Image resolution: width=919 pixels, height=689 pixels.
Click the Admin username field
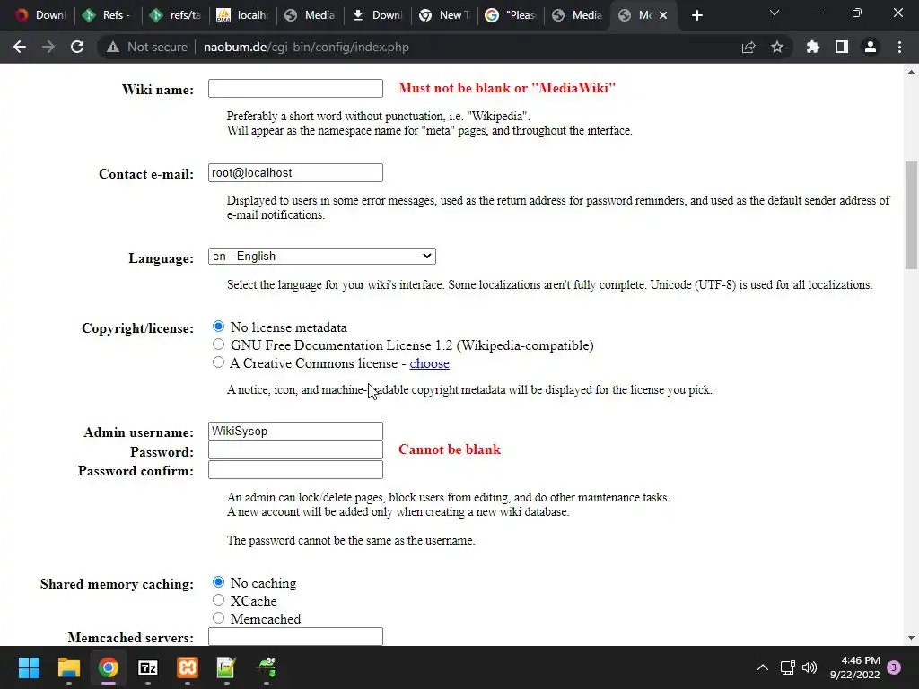(295, 432)
